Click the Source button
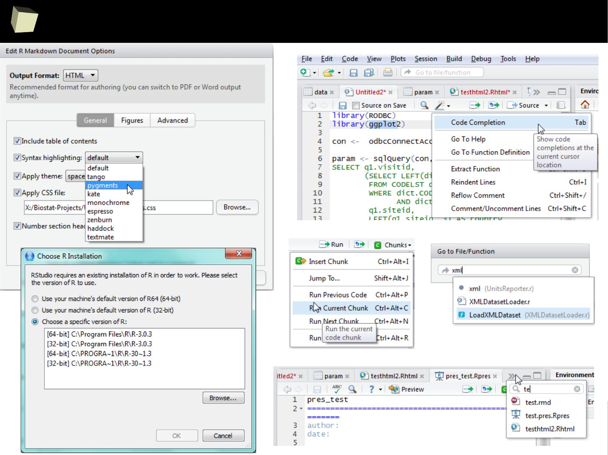 pos(524,105)
